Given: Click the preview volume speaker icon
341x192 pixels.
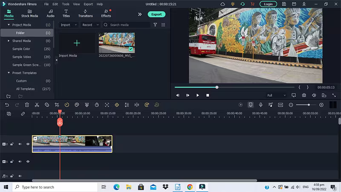Looking at the screenshot, I should tap(314, 95).
